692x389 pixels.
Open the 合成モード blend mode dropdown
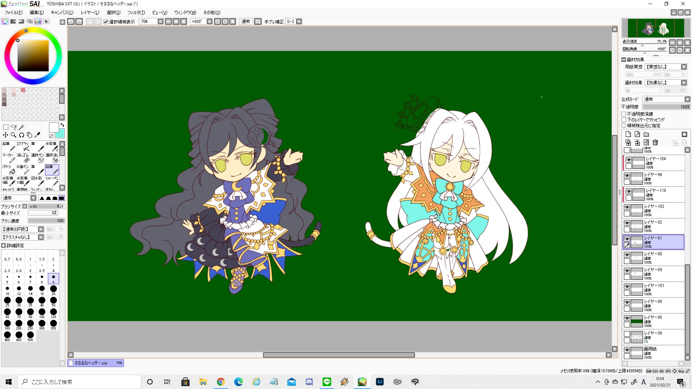tap(687, 99)
